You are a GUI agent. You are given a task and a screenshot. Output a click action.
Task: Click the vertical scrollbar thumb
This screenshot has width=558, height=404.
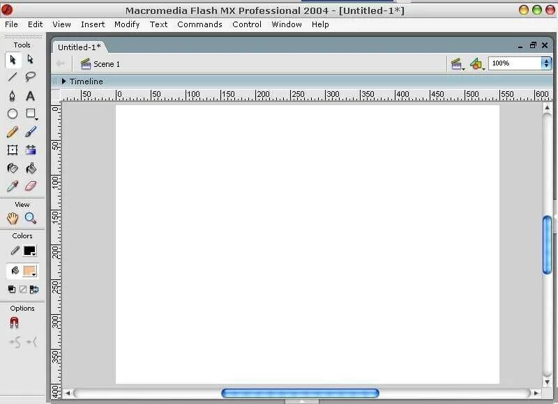pos(548,245)
